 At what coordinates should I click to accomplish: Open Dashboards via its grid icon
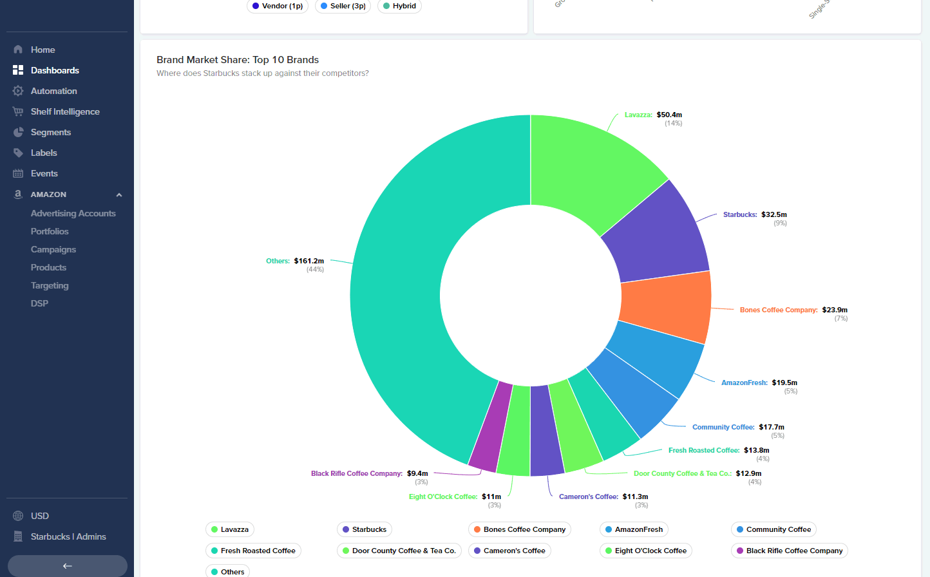click(x=18, y=70)
